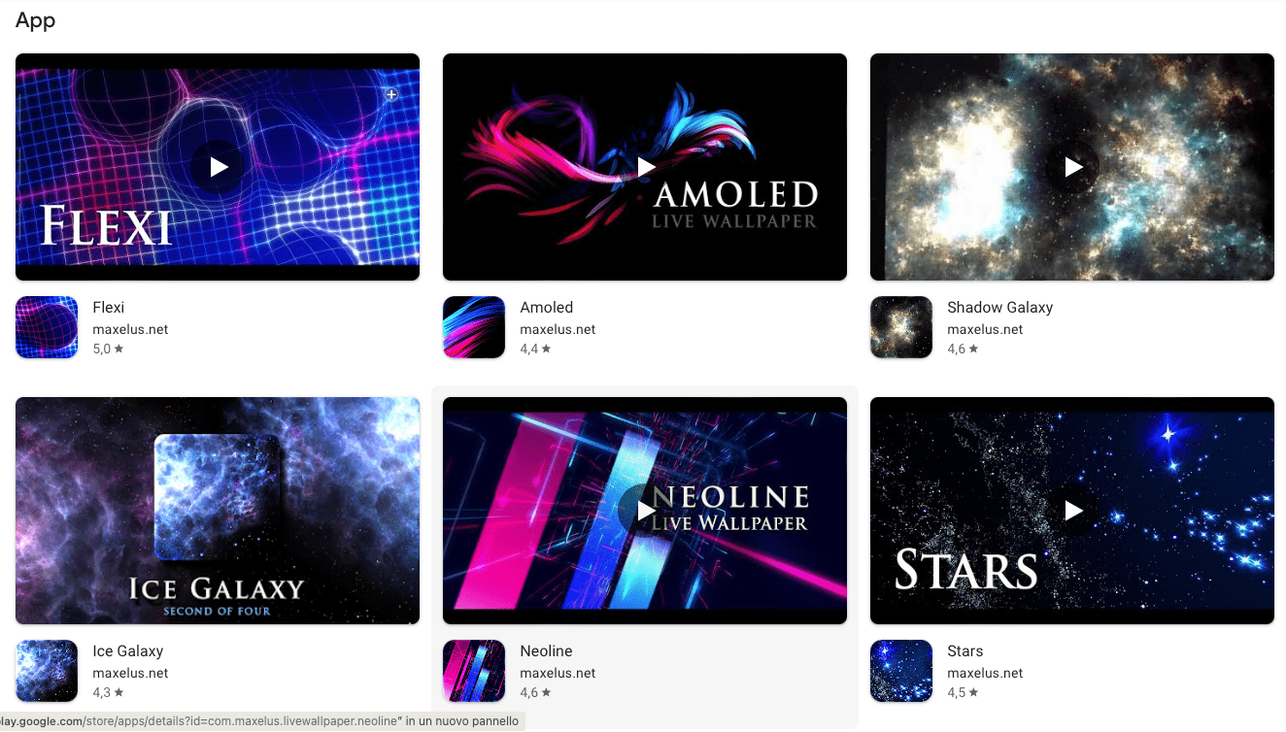Open the Flexi app title link

pyautogui.click(x=109, y=308)
